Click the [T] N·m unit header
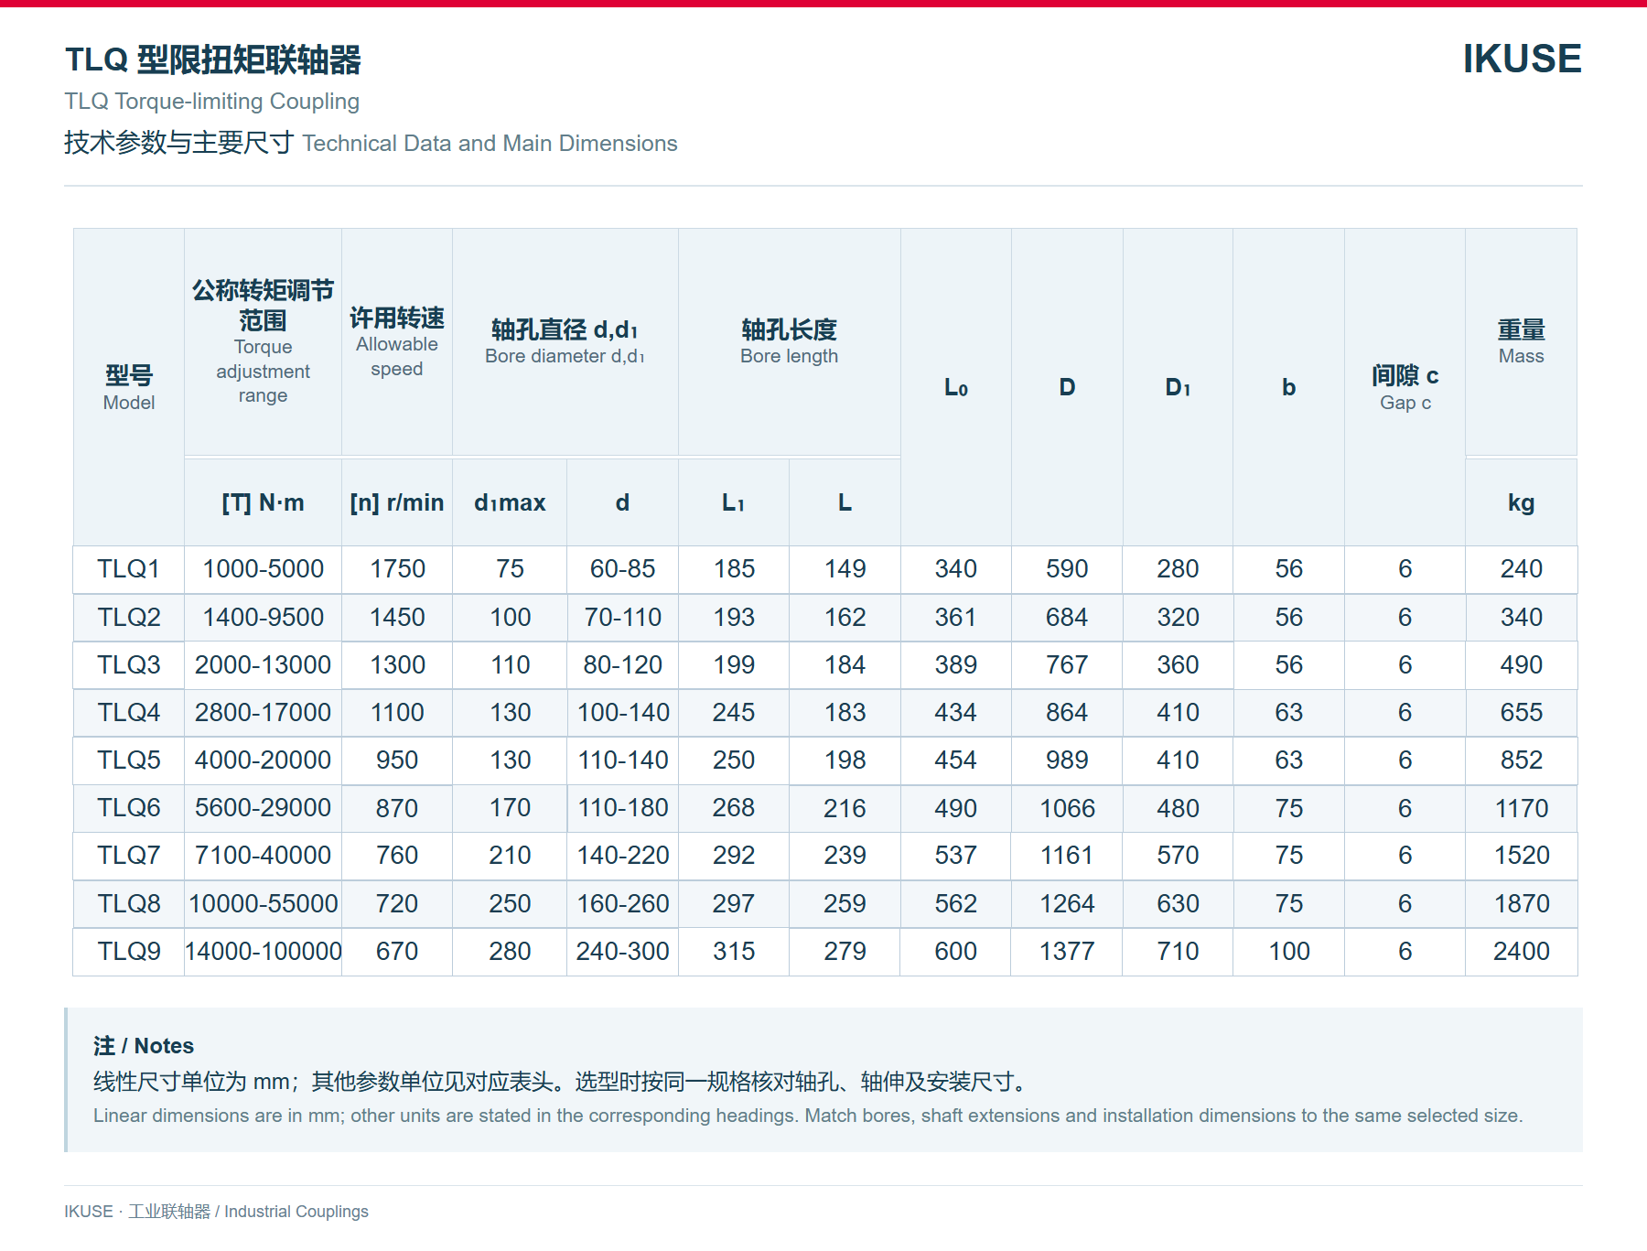The width and height of the screenshot is (1647, 1251). coord(263,502)
